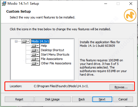Click Next to continue setup
138x107 pixels.
click(102, 99)
